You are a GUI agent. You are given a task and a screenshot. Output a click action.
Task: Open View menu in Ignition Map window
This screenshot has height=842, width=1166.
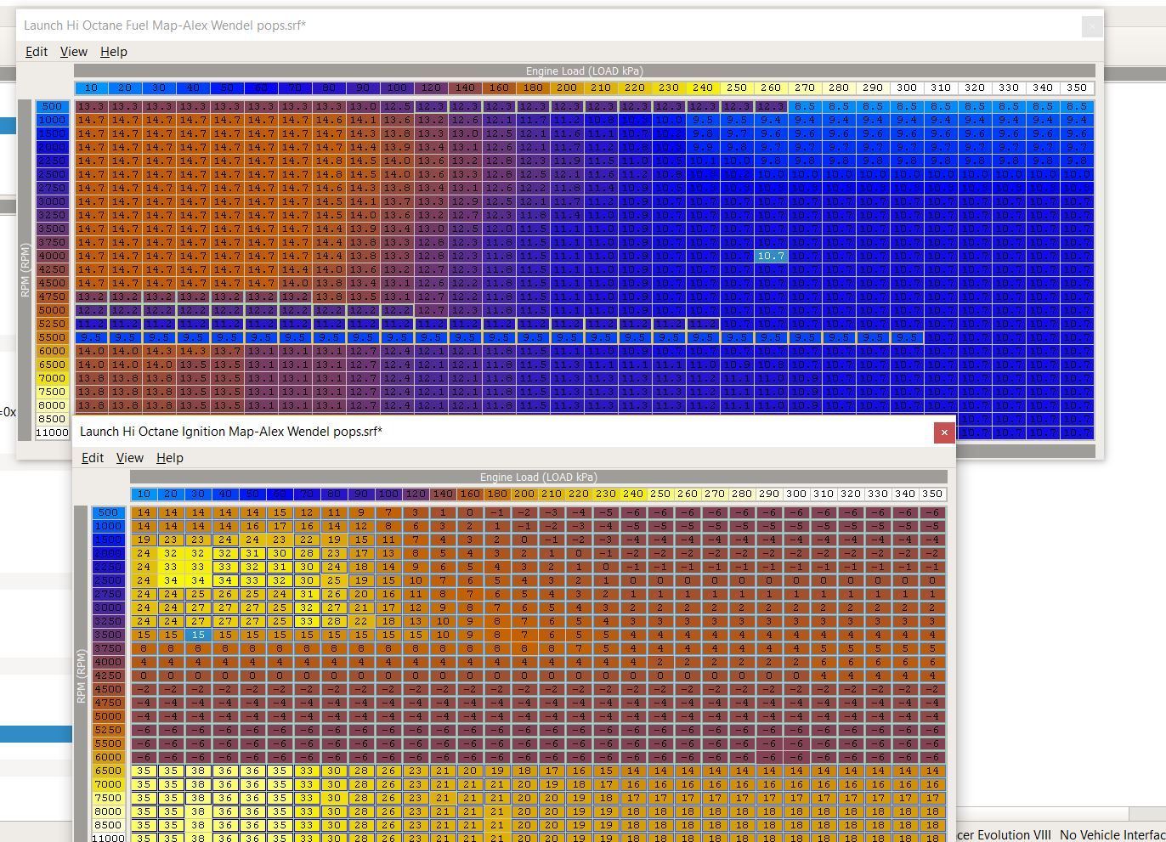pyautogui.click(x=130, y=458)
